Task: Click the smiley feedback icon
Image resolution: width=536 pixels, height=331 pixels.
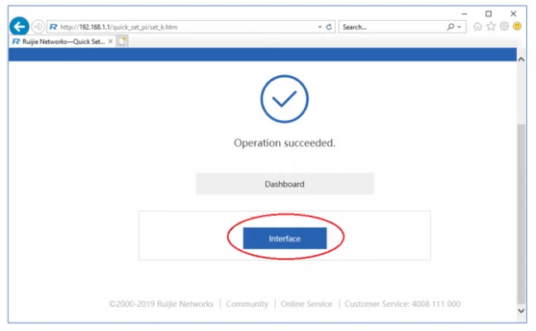Action: 517,26
